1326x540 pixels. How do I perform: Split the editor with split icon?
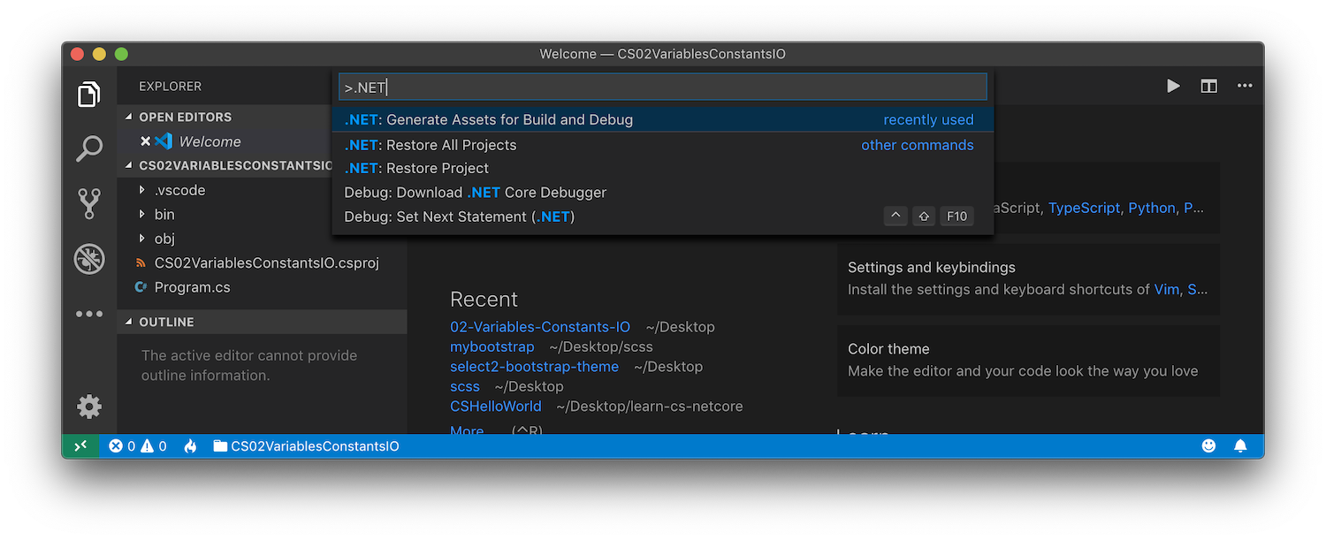coord(1208,86)
